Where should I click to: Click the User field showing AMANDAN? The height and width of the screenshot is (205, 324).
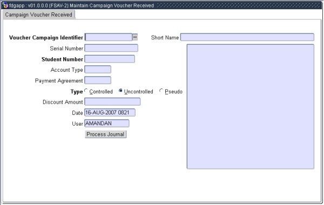point(106,124)
